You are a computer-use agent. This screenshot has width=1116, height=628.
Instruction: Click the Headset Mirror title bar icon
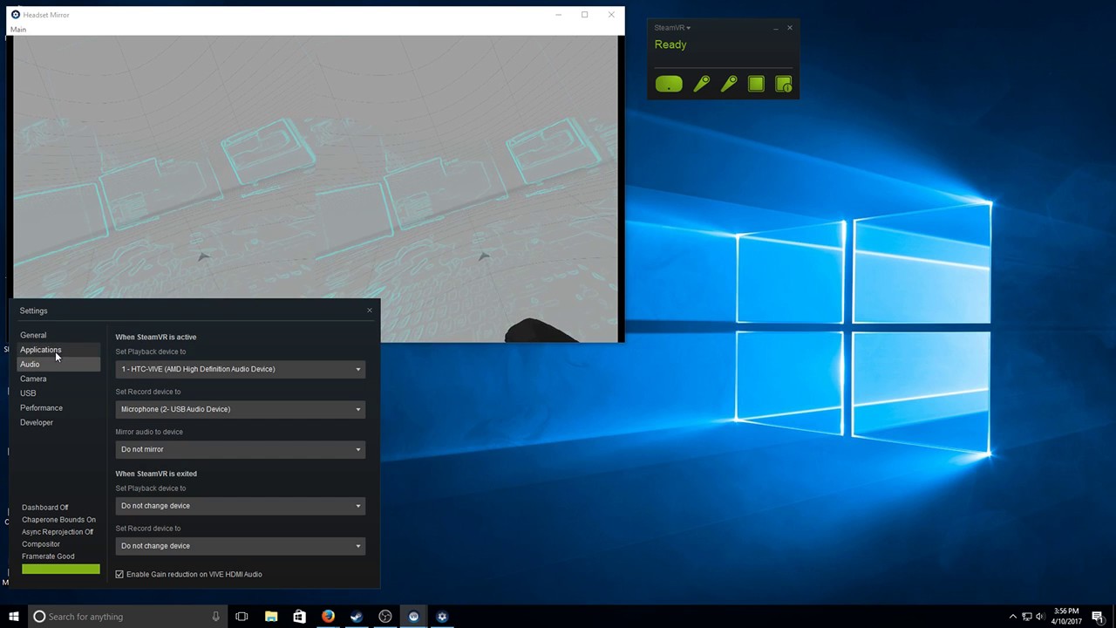click(15, 15)
